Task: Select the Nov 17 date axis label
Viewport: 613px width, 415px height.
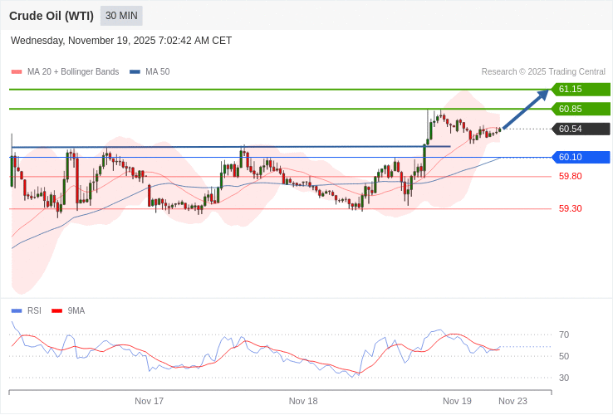Action: pyautogui.click(x=150, y=401)
